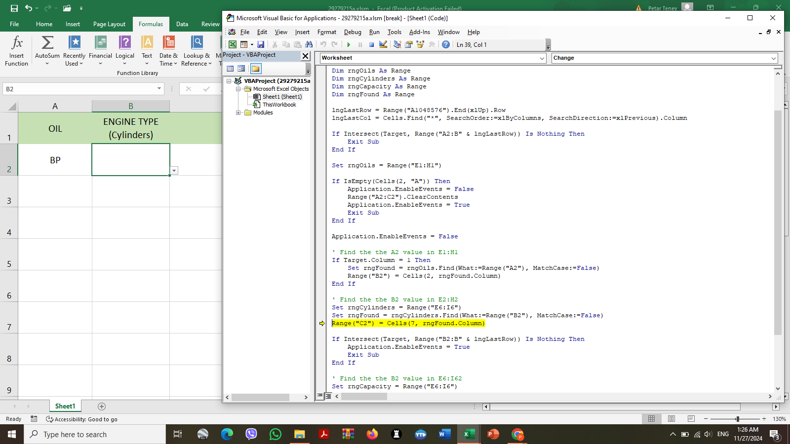Screen dimensions: 790x444
Task: Open the Object Browser toolbar icon
Action: pos(420,44)
